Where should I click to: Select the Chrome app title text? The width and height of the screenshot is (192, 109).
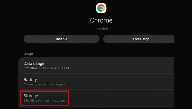101,20
